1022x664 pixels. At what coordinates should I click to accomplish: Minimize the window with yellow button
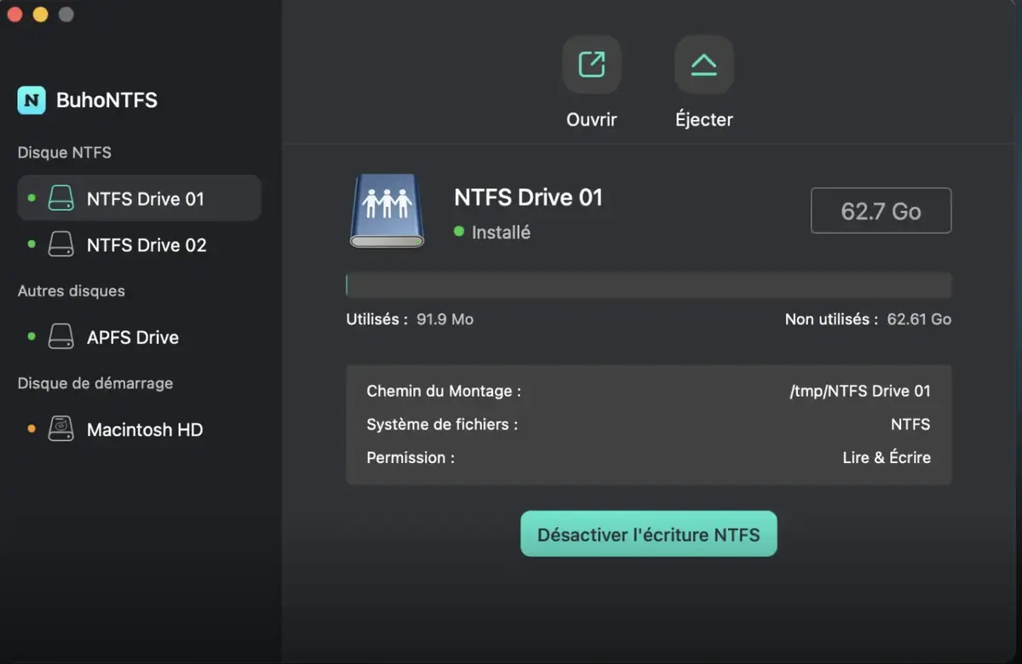(x=40, y=14)
